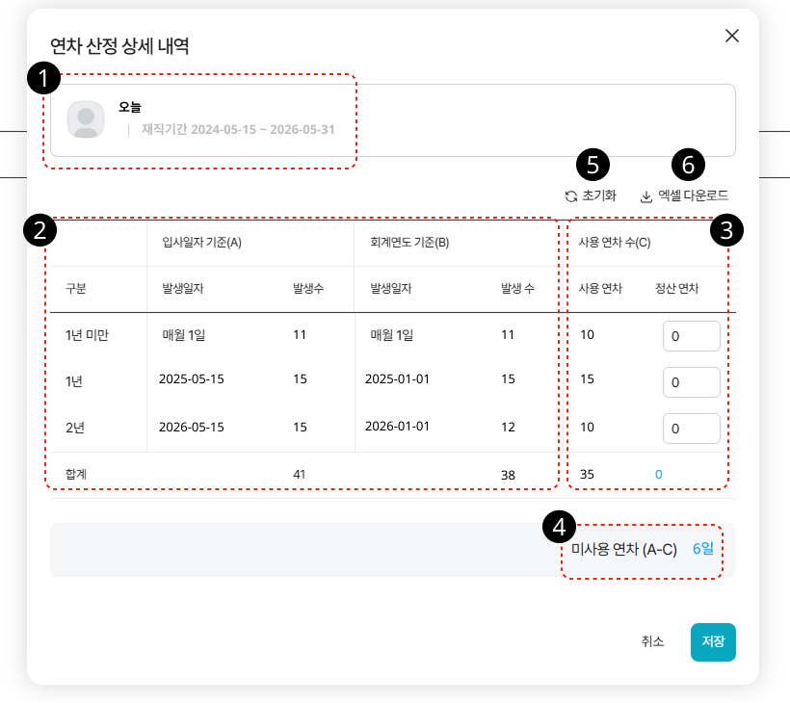
Task: Click the 초기화 text label
Action: click(599, 195)
